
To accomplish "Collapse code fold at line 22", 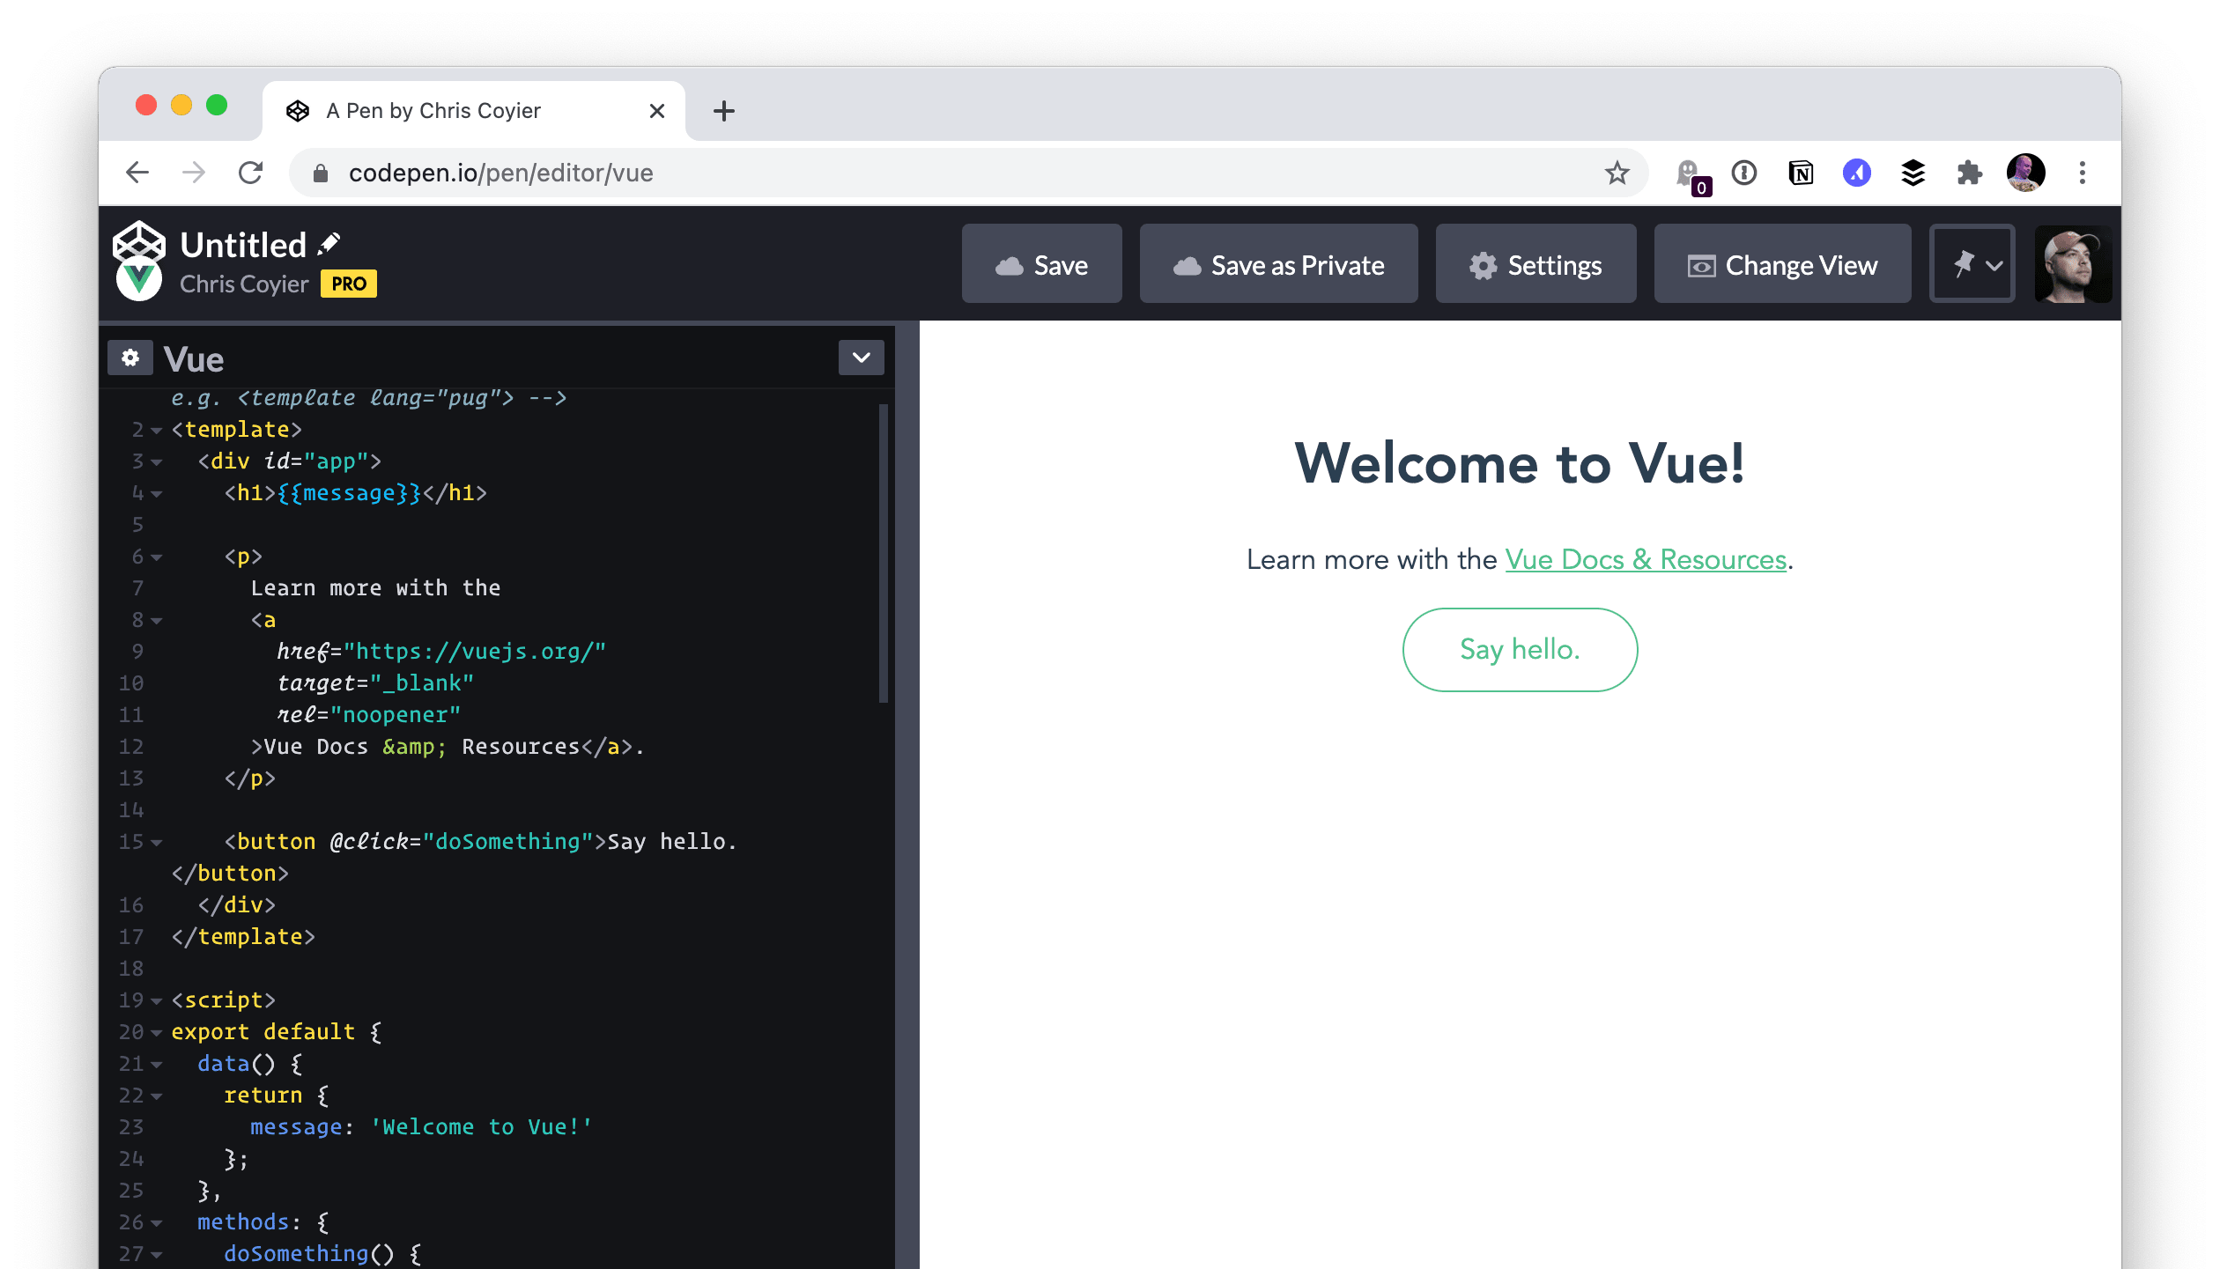I will click(156, 1096).
